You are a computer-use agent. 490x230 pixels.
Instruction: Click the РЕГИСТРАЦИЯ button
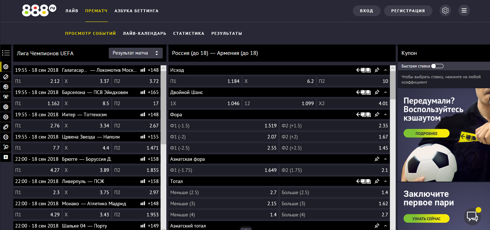tap(408, 11)
